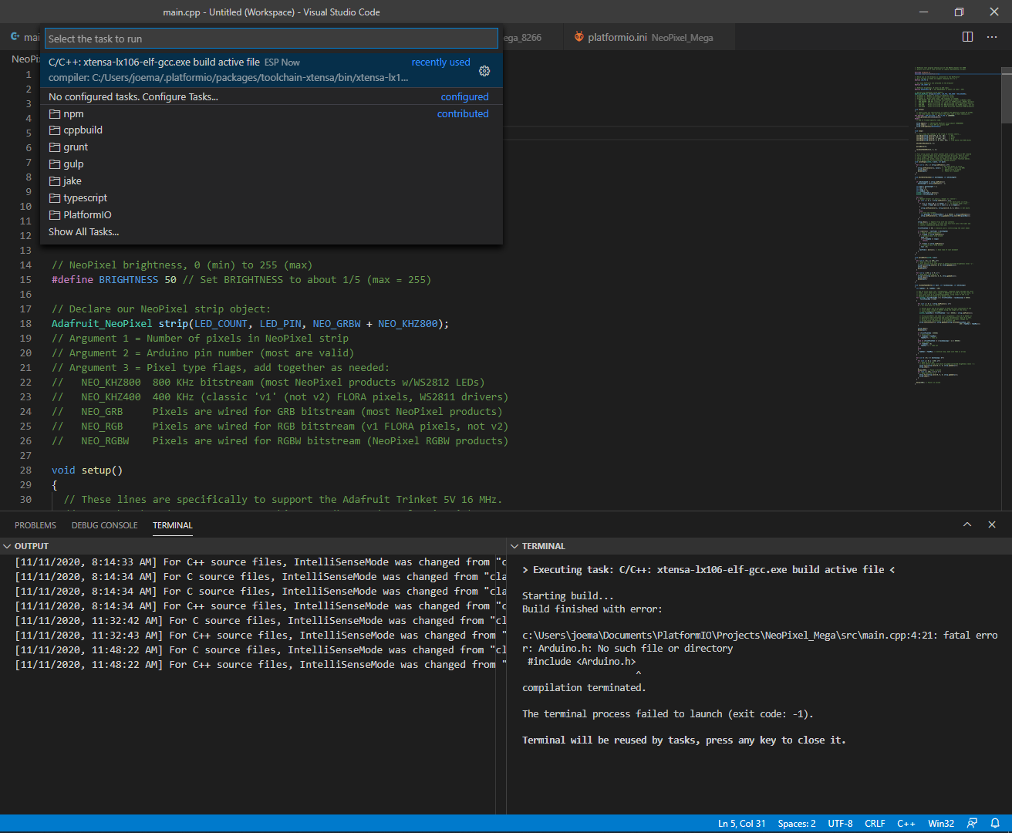Open the editor More Actions ellipsis
This screenshot has width=1012, height=833.
(x=993, y=37)
